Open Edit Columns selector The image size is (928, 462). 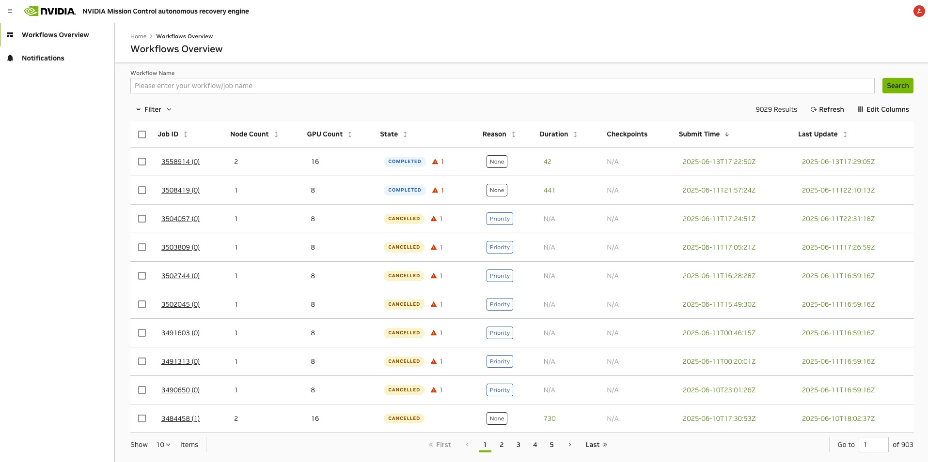tap(883, 109)
